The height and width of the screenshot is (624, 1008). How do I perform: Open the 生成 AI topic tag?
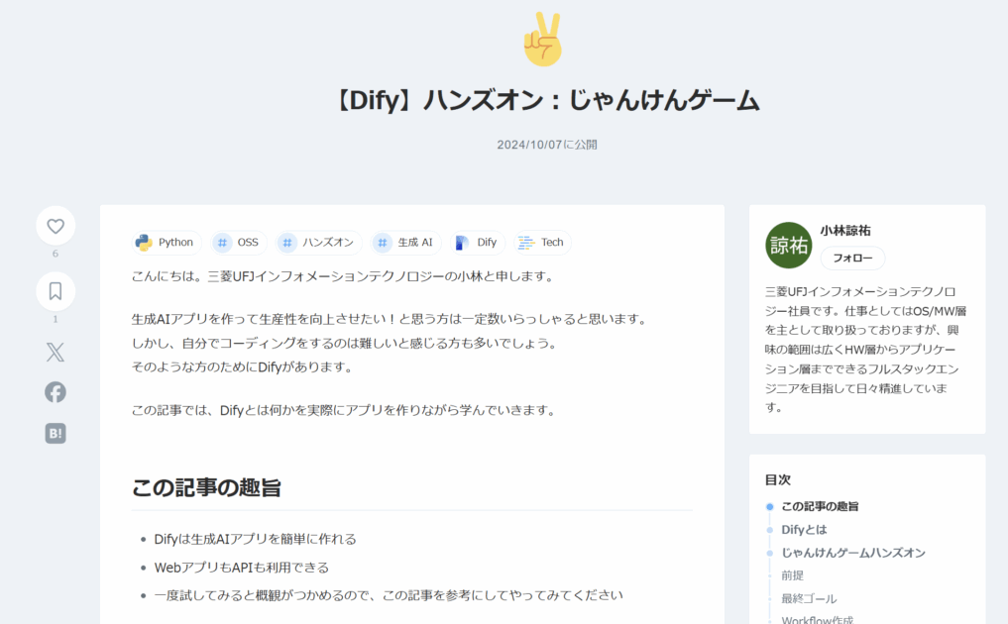(x=405, y=243)
